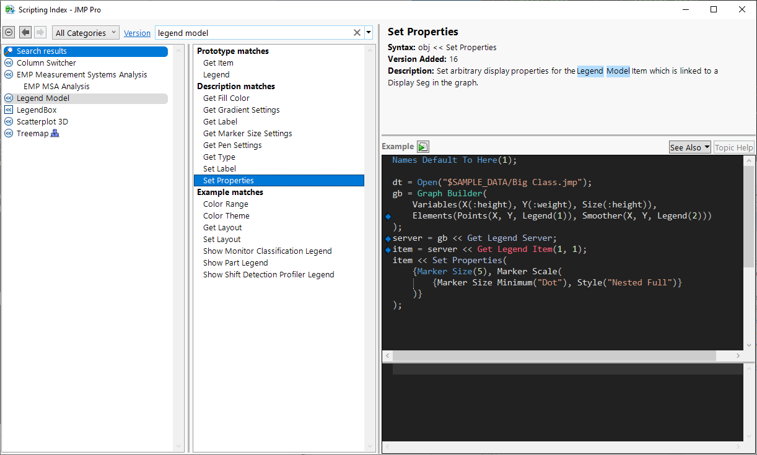
Task: Select Show Part Legend example match
Action: click(235, 262)
